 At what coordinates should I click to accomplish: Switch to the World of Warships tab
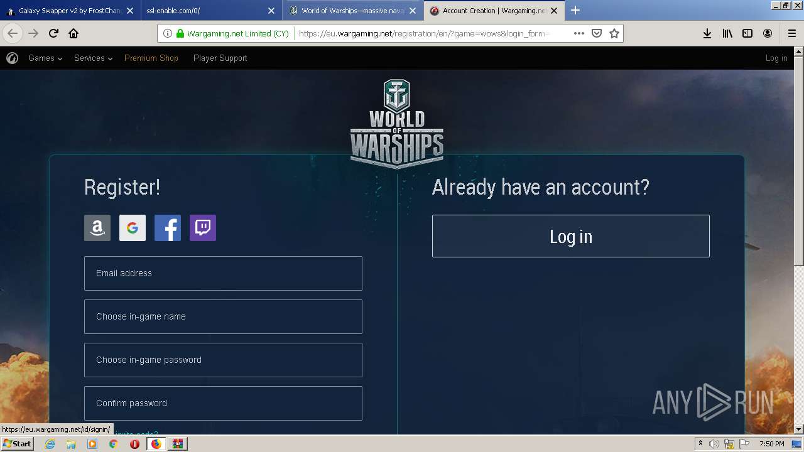(x=353, y=11)
